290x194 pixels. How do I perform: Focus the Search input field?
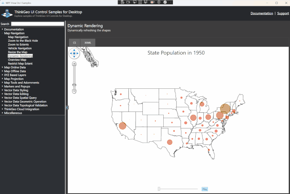(x=37, y=24)
